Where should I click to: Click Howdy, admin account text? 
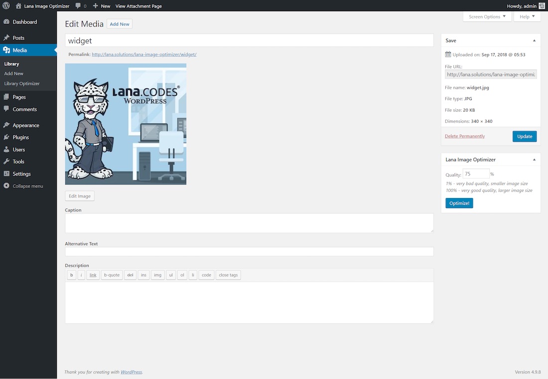pos(522,6)
